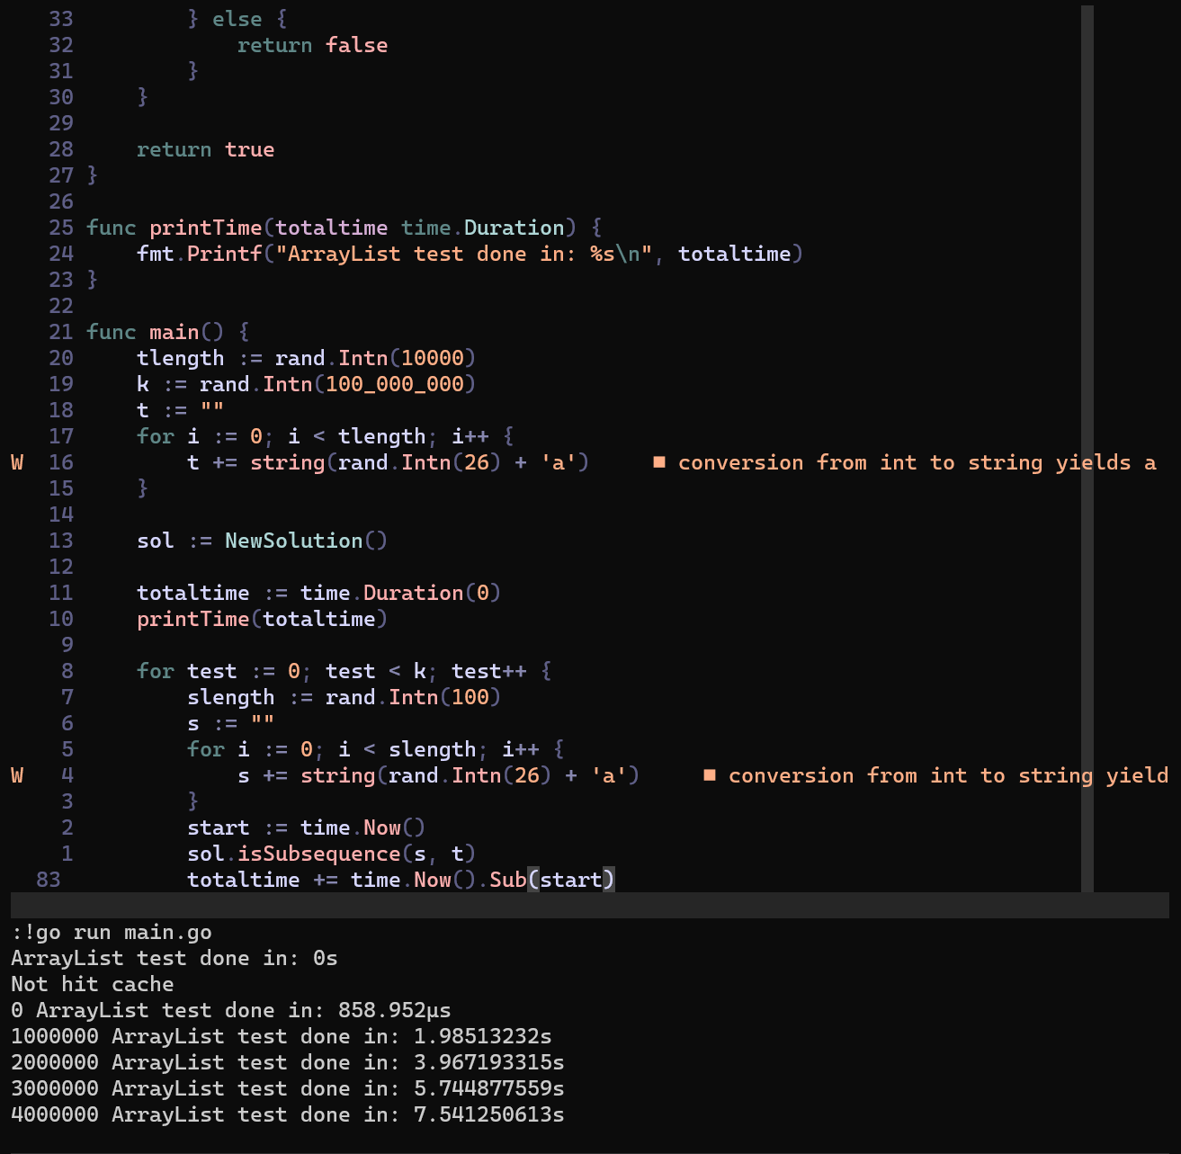The width and height of the screenshot is (1181, 1154).
Task: Click the orange diagnostic square on line 16
Action: coord(659,462)
